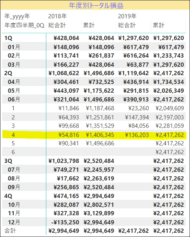This screenshot has height=237, width=190.
Task: Click the ¥261,837 cumulative cell for 02月
Action: 101,55
